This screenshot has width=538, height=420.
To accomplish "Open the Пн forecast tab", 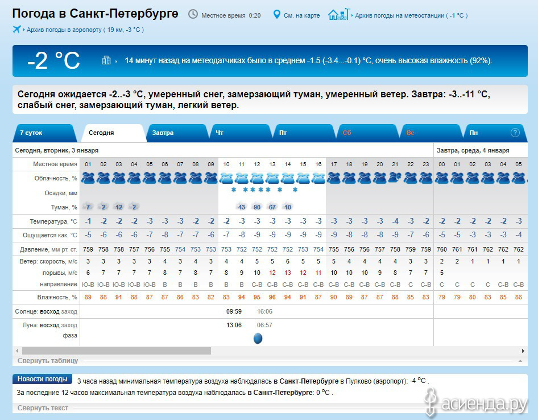I will point(494,133).
